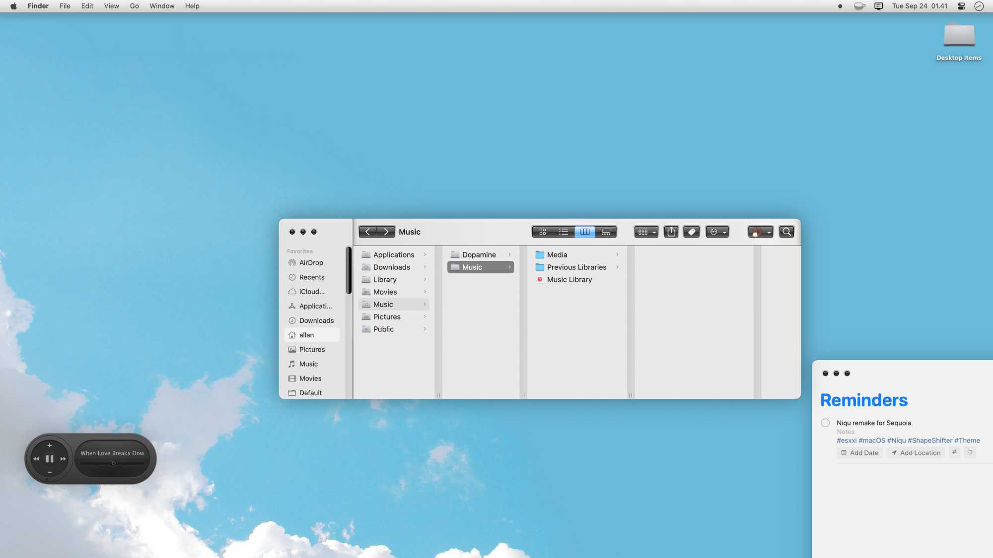Click Add Location button in reminder
Viewport: 993px width, 558px height.
[x=916, y=453]
